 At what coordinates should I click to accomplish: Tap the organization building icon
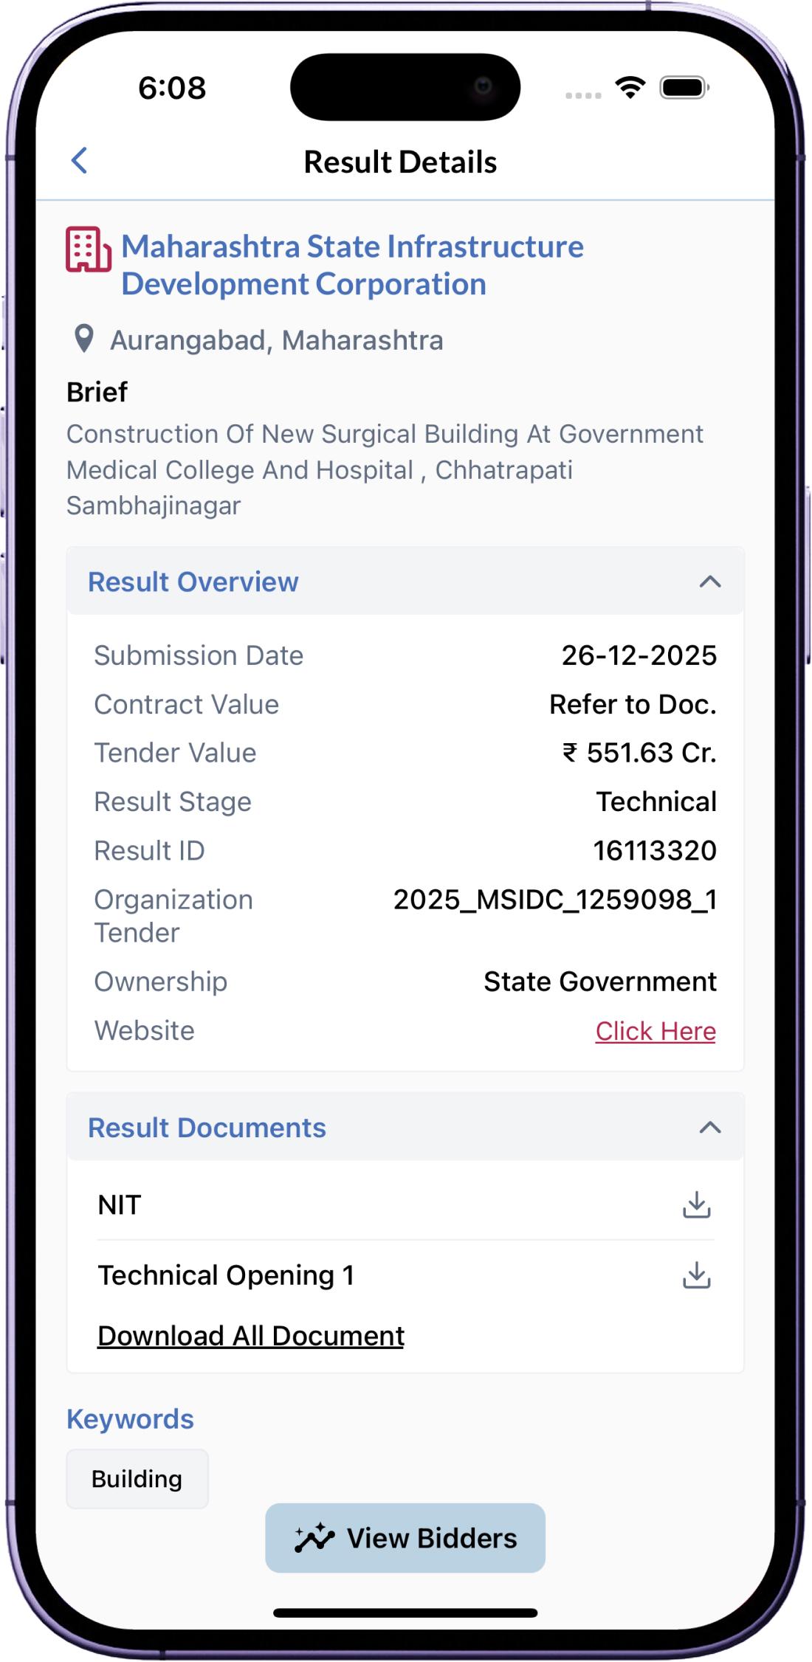coord(89,249)
